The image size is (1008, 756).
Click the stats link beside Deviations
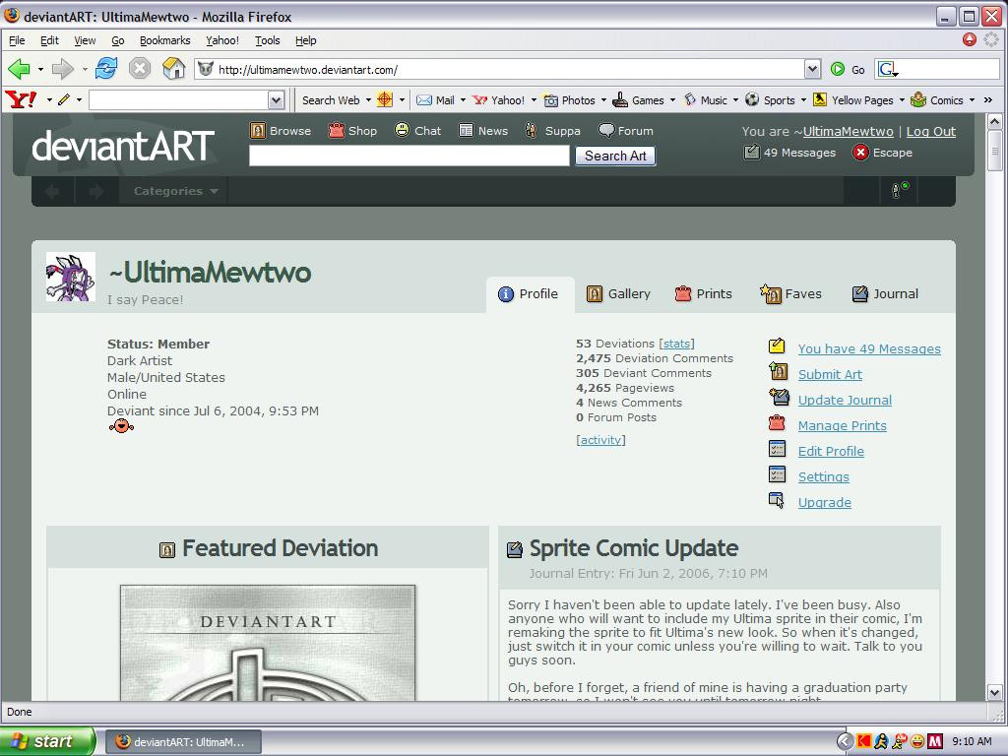[676, 344]
